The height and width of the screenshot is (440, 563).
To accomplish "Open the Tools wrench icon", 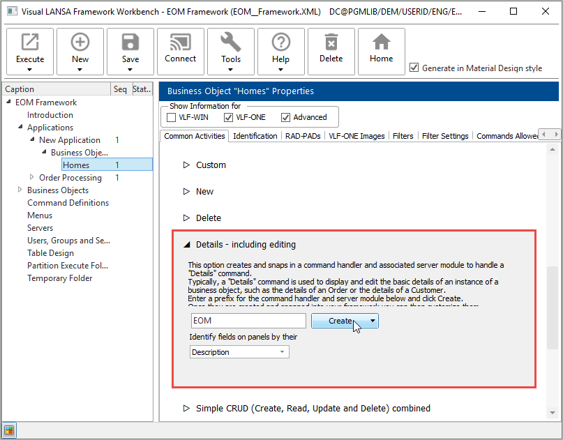I will pyautogui.click(x=231, y=43).
